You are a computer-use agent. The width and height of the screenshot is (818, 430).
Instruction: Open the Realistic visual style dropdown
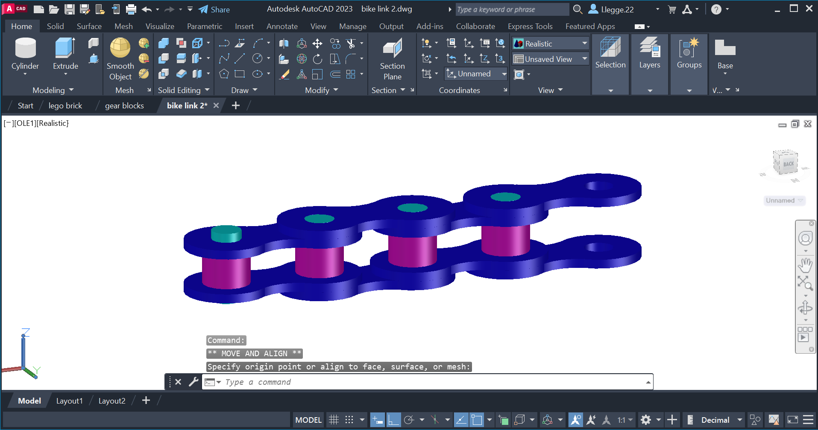coord(550,44)
